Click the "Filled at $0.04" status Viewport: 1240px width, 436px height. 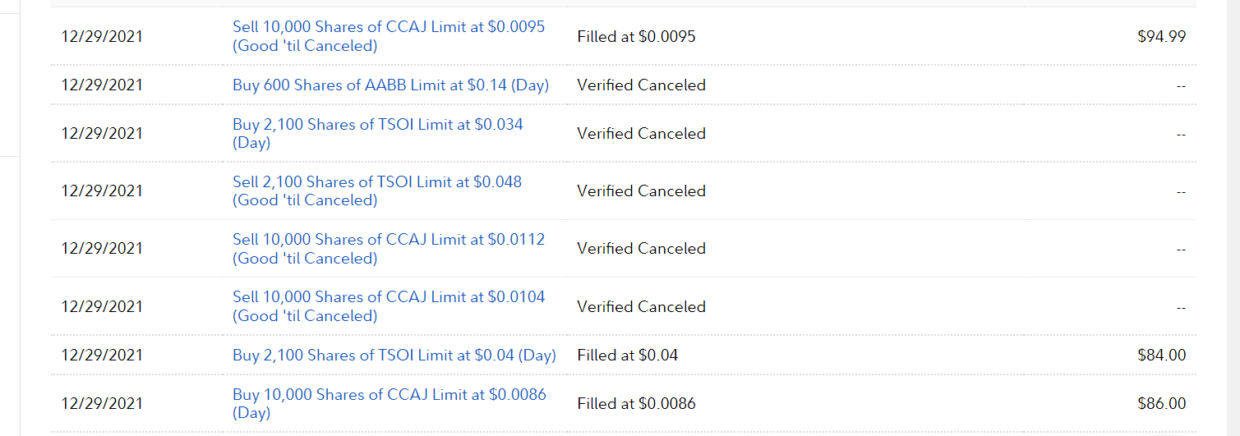point(627,355)
